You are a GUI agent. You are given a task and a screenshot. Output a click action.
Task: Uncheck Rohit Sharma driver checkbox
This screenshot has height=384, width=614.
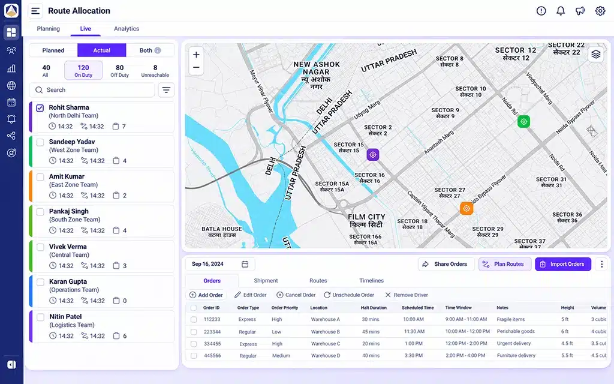[x=40, y=108]
